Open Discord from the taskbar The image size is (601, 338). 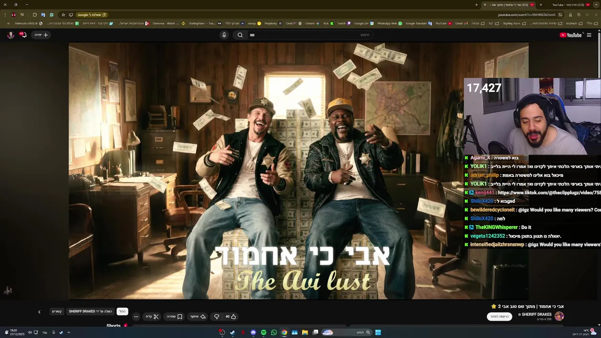[253, 332]
